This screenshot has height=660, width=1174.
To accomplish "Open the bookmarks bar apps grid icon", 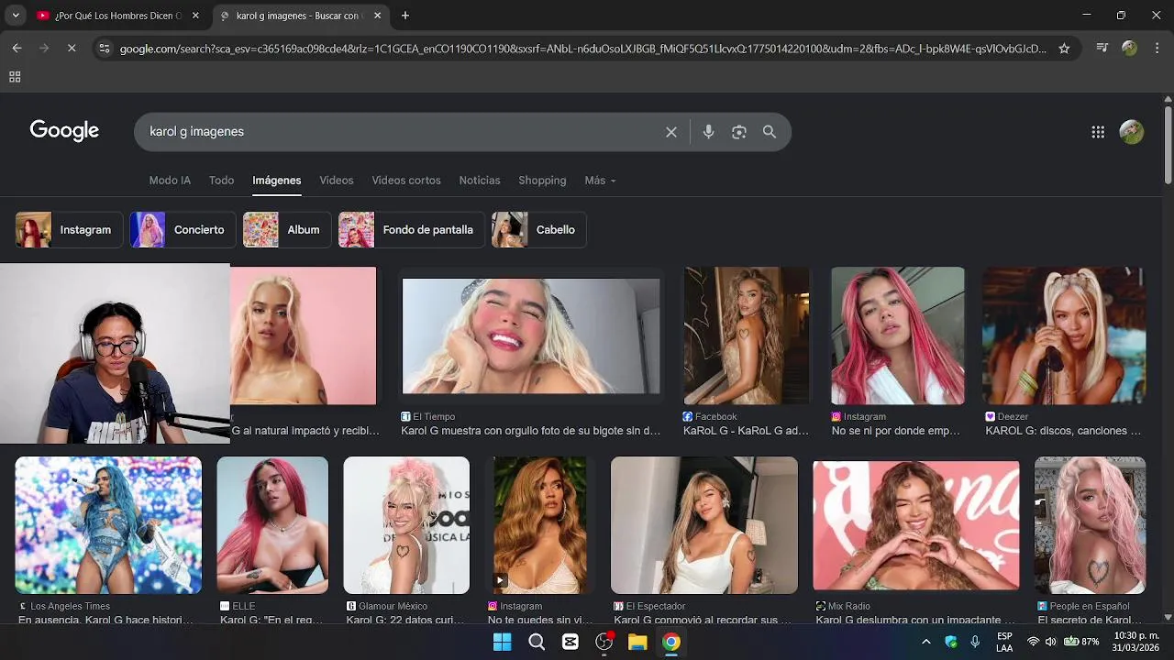I will [x=15, y=78].
